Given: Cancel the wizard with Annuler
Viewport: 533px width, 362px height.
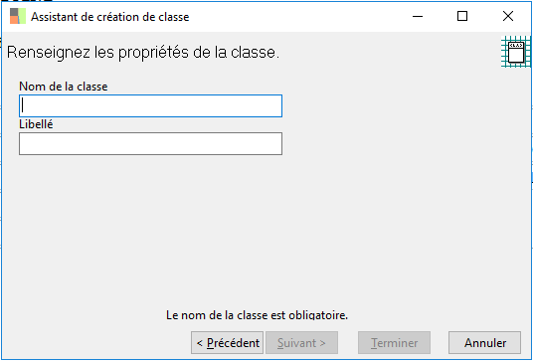Looking at the screenshot, I should [x=484, y=343].
